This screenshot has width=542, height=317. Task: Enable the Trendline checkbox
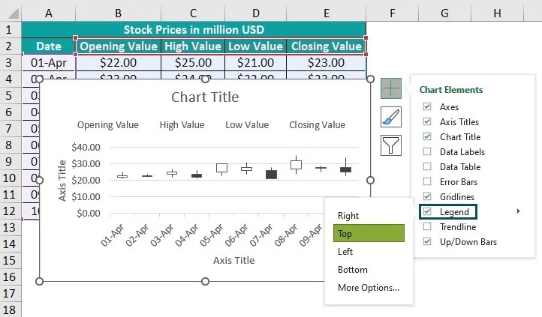point(427,226)
